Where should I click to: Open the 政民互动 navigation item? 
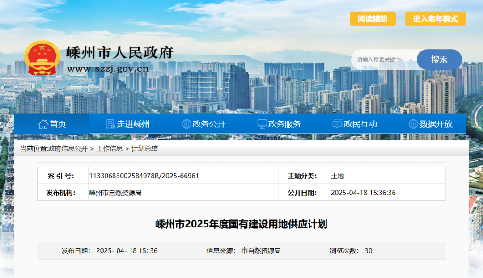click(360, 124)
